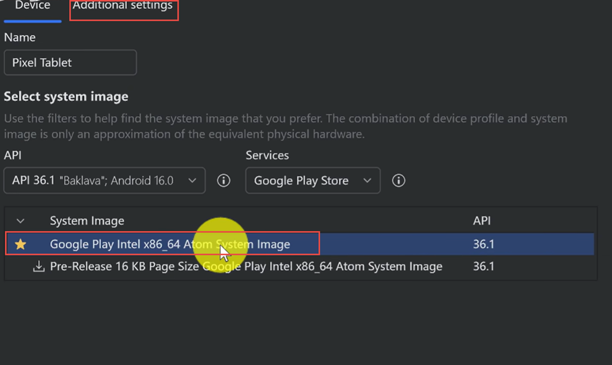Open the Additional settings tab
The height and width of the screenshot is (365, 612).
(123, 6)
